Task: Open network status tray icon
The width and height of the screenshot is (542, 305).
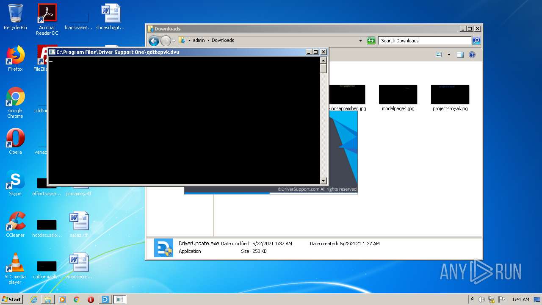Action: pyautogui.click(x=492, y=299)
